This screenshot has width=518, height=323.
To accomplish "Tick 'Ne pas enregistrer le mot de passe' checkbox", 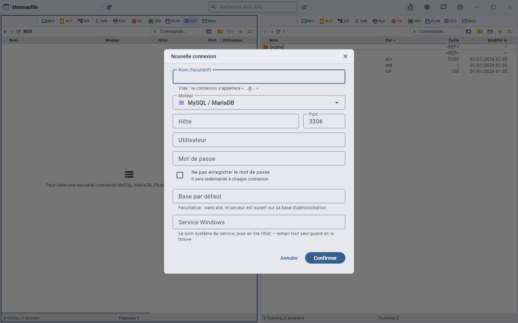I will coord(180,175).
